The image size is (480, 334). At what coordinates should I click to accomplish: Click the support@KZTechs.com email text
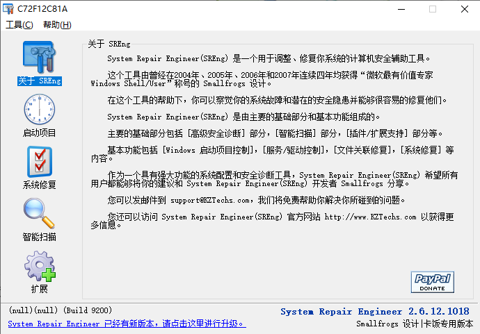coord(210,201)
